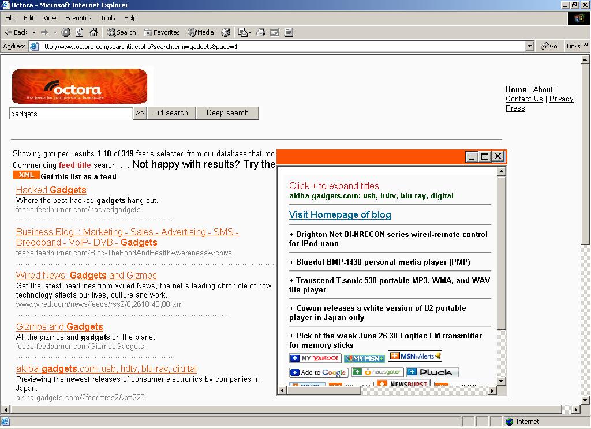Open the About link
The image size is (591, 429).
click(x=543, y=89)
